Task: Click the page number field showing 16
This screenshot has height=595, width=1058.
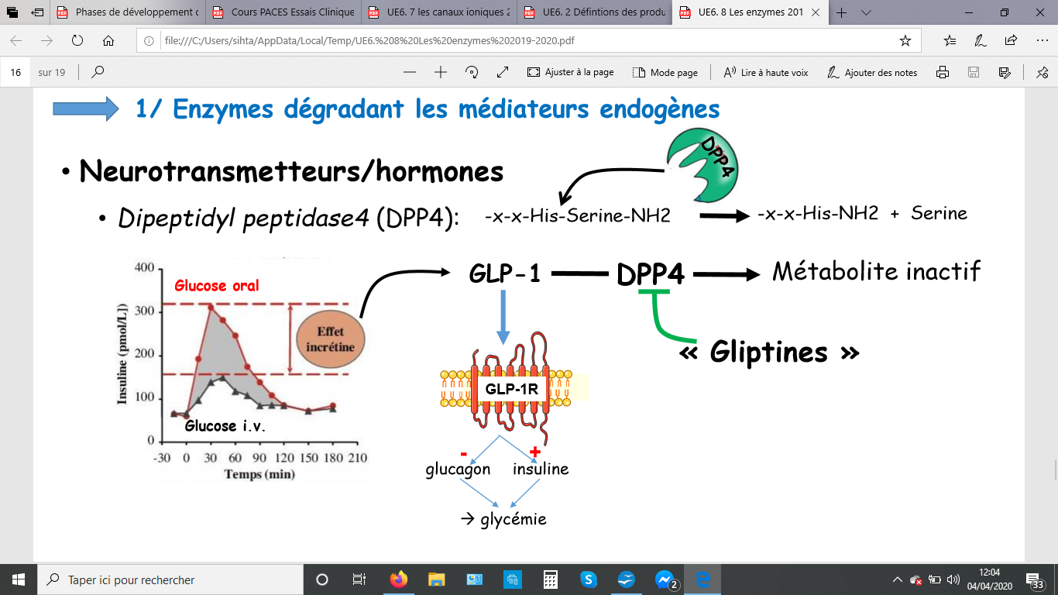Action: point(15,72)
